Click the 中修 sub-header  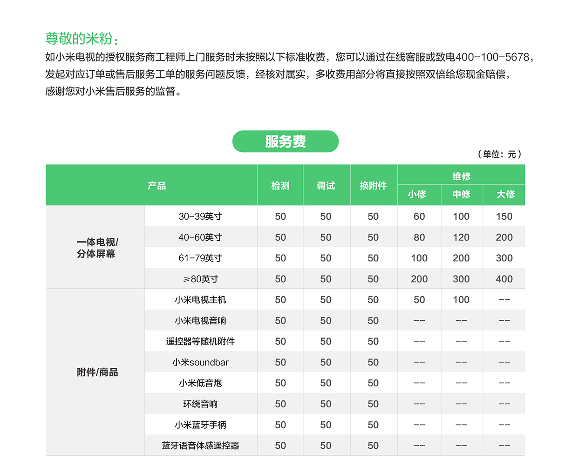(461, 194)
